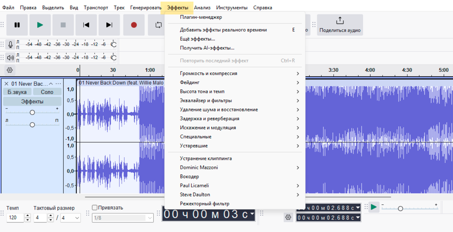Close the open Эффекты menu
Image resolution: width=453 pixels, height=232 pixels.
point(178,8)
